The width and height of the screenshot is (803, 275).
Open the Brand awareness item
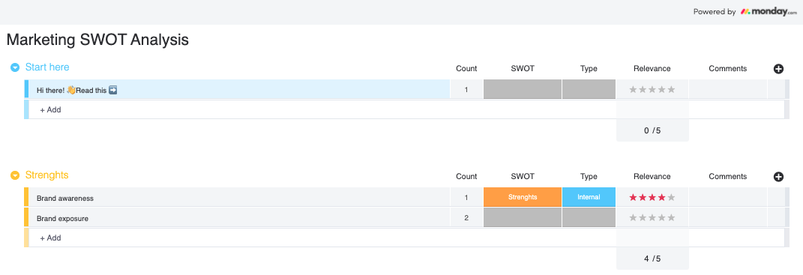(65, 198)
